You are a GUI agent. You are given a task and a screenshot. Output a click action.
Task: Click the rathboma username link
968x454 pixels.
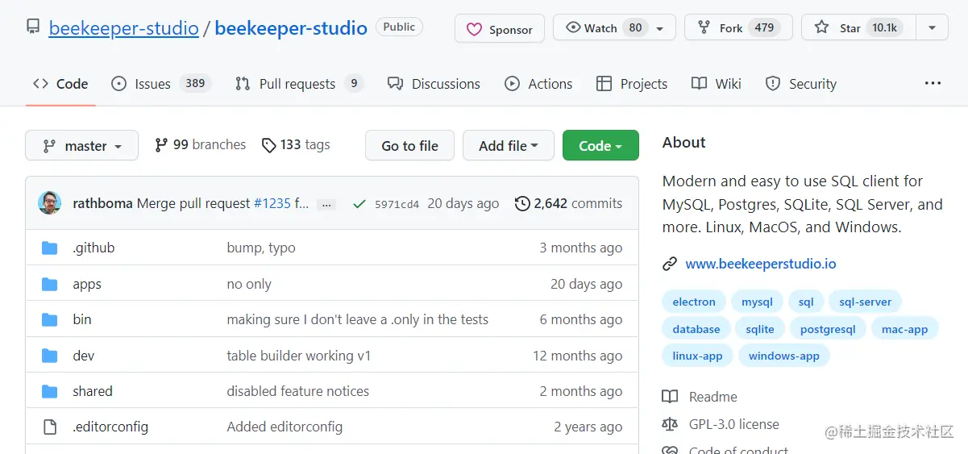(102, 203)
